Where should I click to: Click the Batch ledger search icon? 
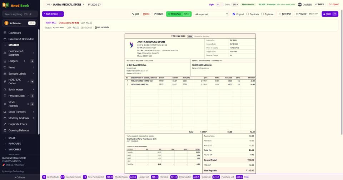click(x=5, y=89)
